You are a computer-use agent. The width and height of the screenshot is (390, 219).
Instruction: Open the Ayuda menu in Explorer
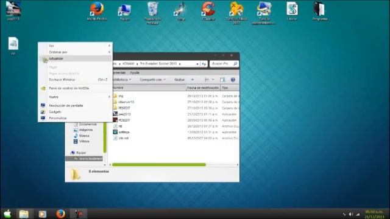click(x=135, y=73)
